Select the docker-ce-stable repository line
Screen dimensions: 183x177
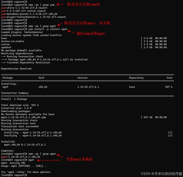(13, 41)
